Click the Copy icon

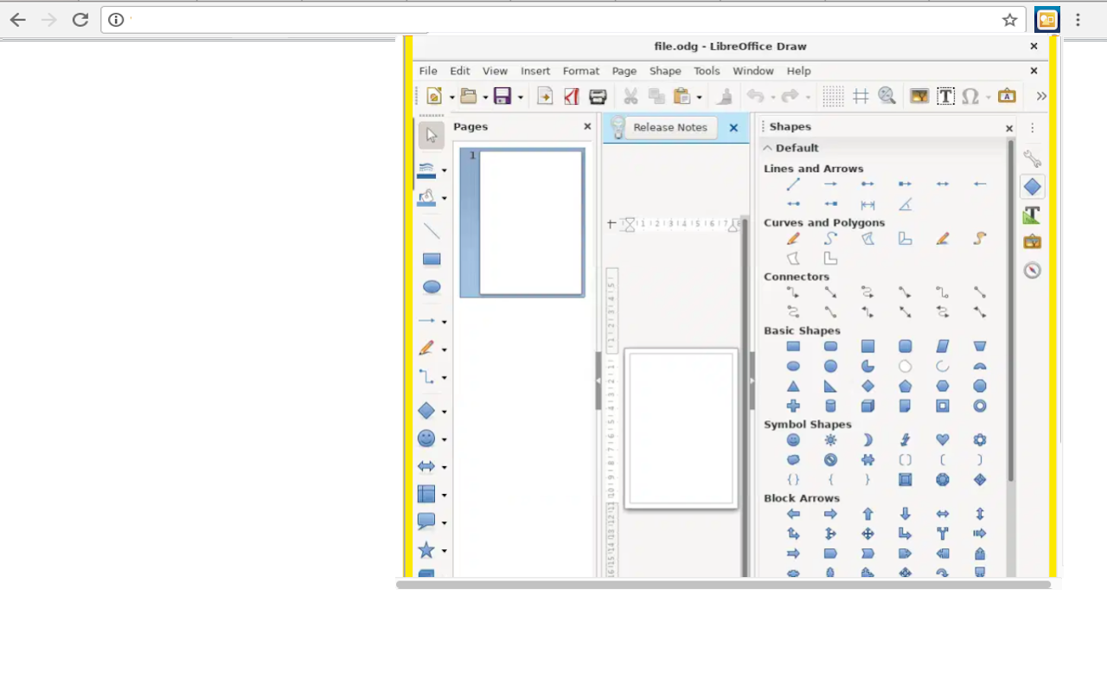[x=656, y=96]
